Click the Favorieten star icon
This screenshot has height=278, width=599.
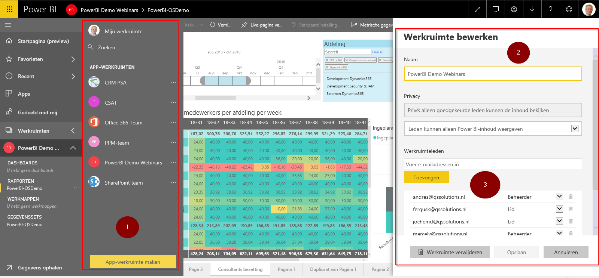pyautogui.click(x=9, y=59)
